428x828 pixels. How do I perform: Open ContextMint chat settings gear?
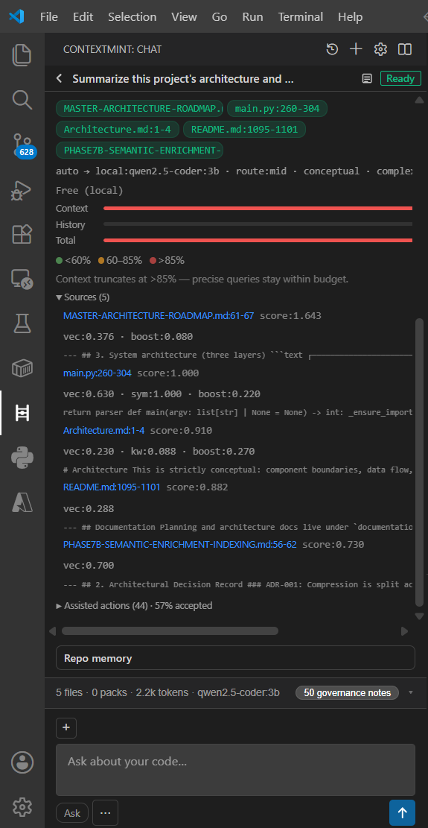click(380, 49)
